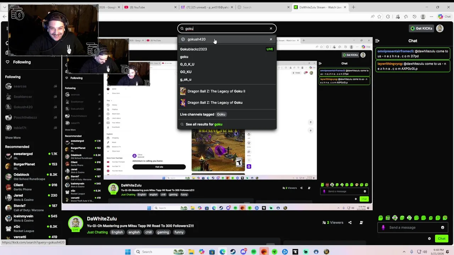Image resolution: width=454 pixels, height=255 pixels.
Task: Open the Goku tag for live channels
Action: click(x=221, y=114)
